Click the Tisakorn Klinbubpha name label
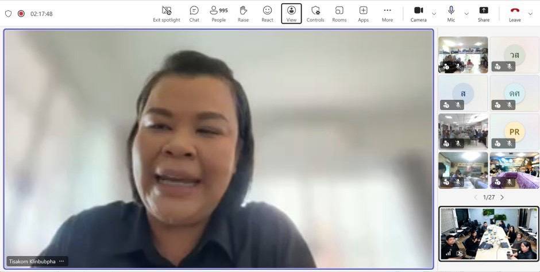The image size is (540, 272). [x=32, y=261]
